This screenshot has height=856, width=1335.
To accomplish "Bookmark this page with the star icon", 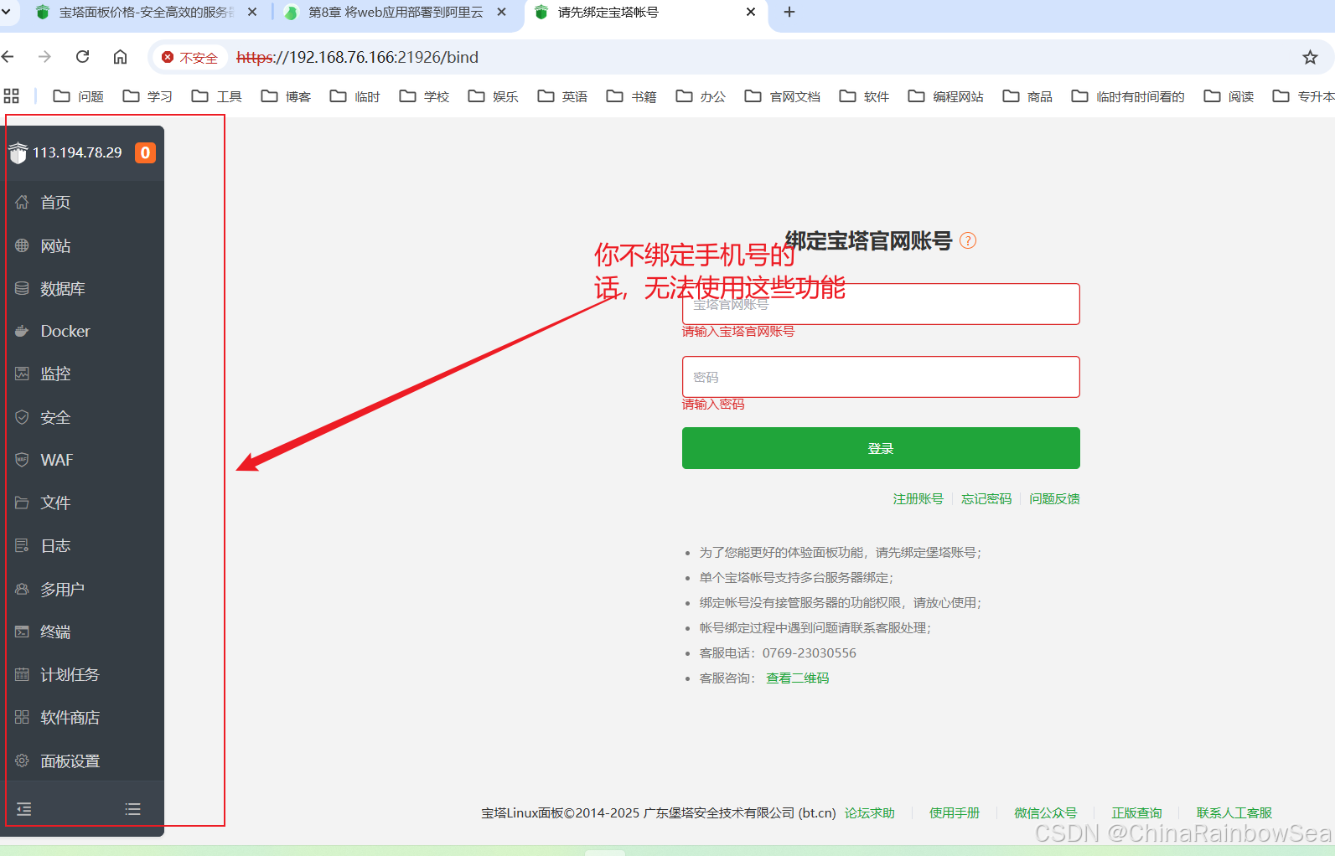I will pyautogui.click(x=1310, y=57).
